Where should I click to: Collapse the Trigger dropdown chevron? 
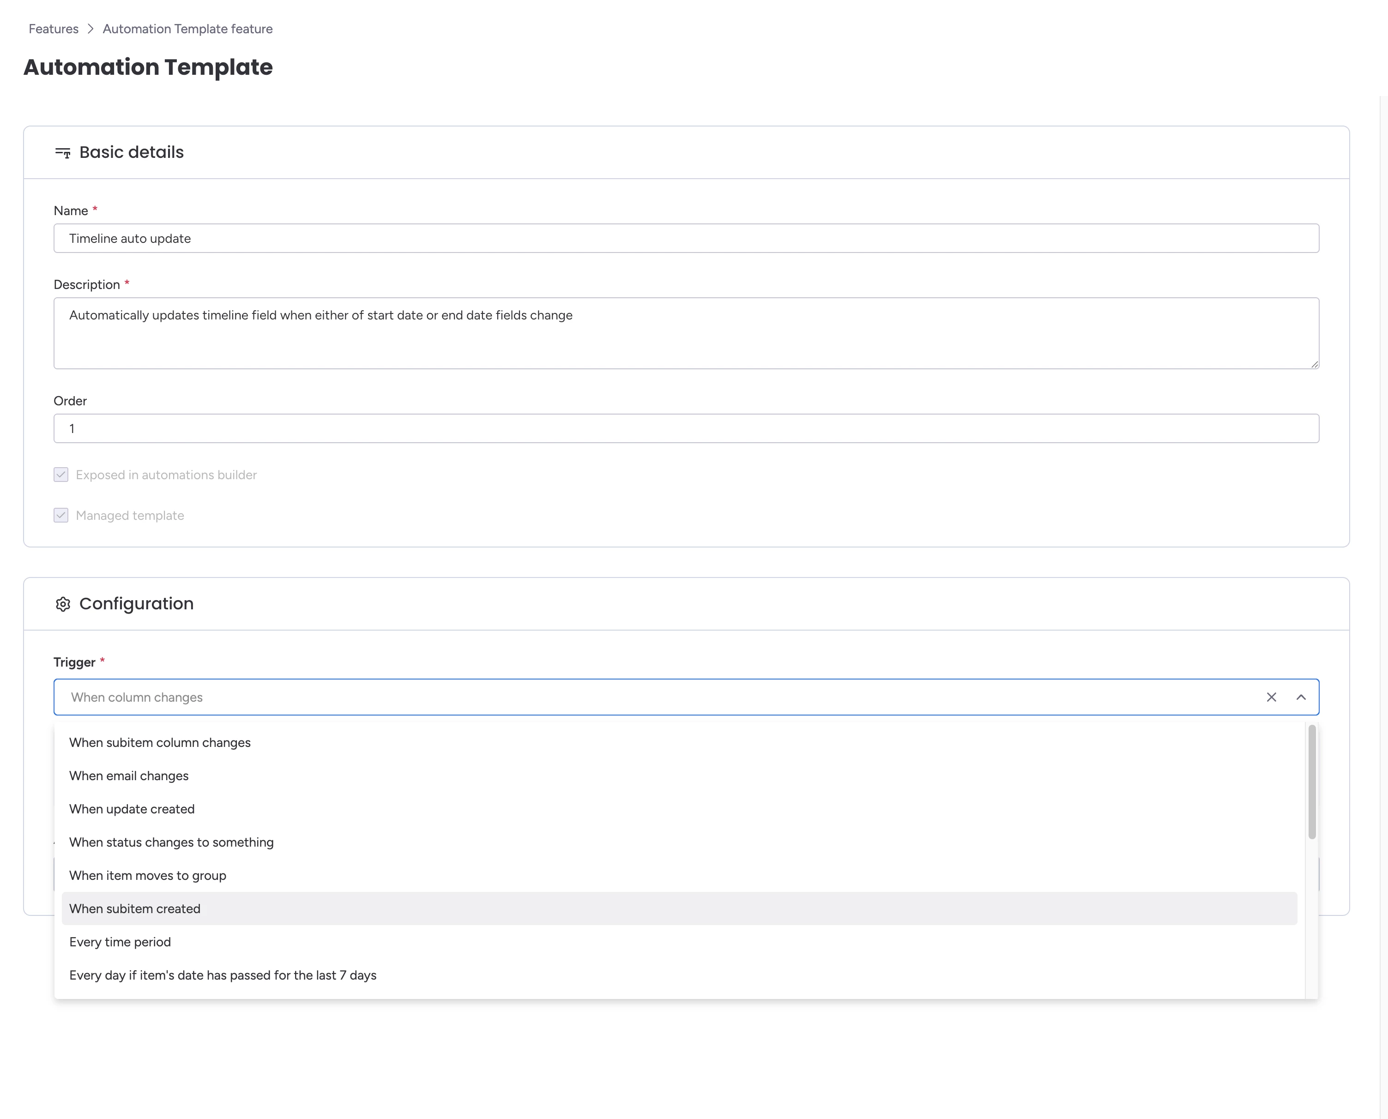pyautogui.click(x=1300, y=697)
